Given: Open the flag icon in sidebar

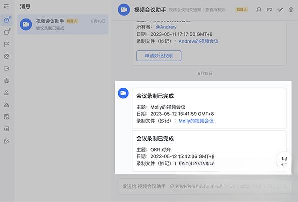Looking at the screenshot, I should [6, 44].
